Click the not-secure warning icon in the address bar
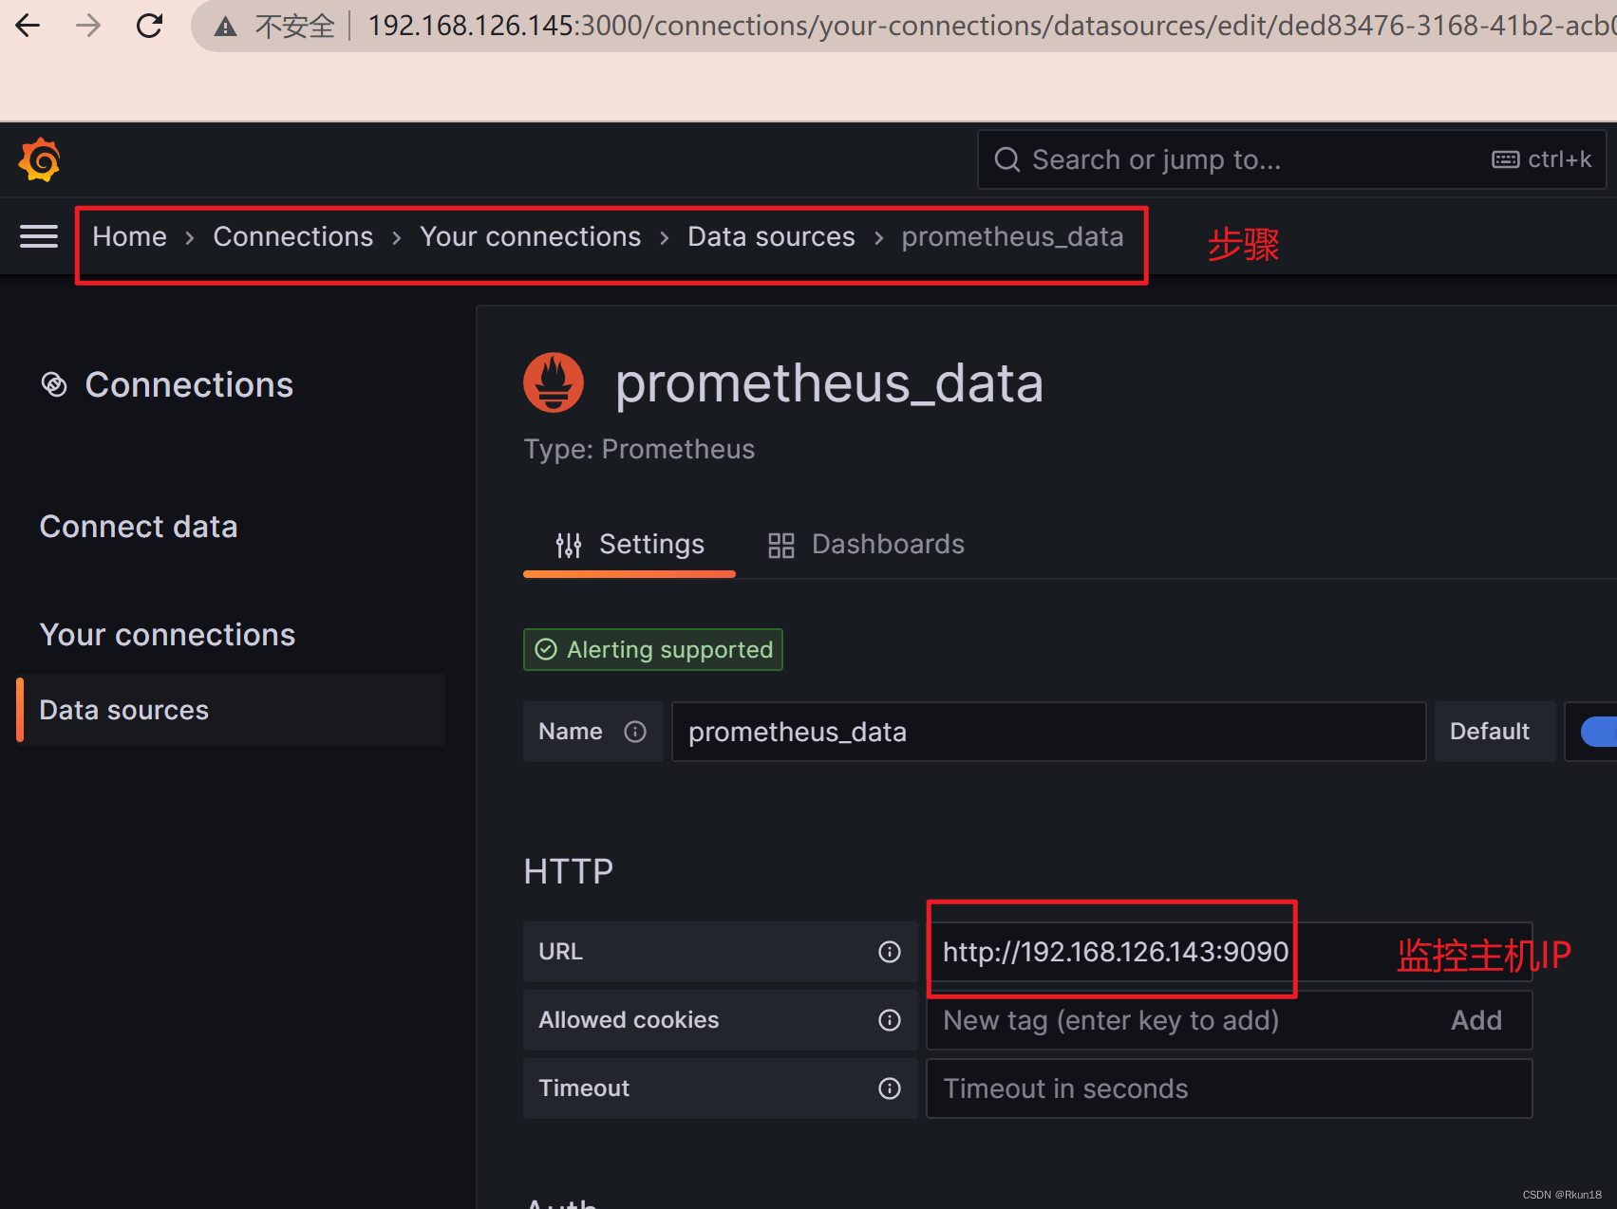 pos(225,27)
